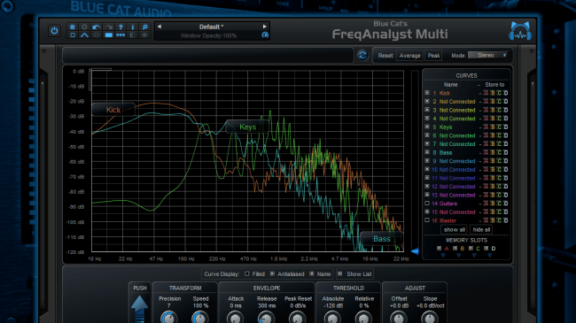Go to next preset arrow
576x323 pixels.
[264, 27]
